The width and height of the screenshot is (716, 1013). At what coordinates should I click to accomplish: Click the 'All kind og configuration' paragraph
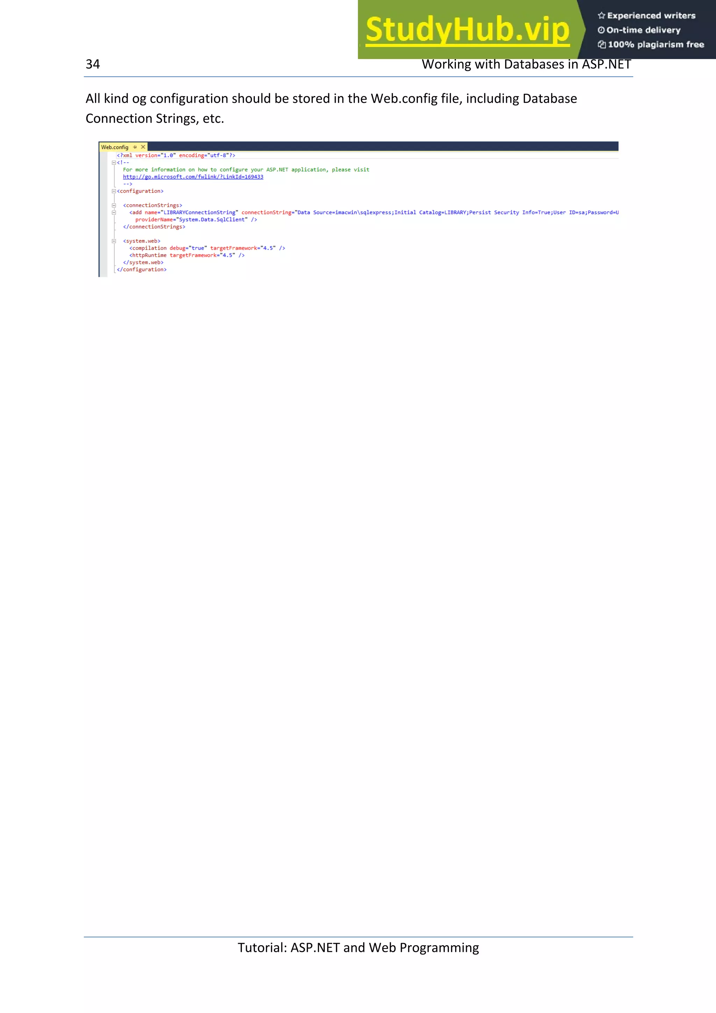331,108
